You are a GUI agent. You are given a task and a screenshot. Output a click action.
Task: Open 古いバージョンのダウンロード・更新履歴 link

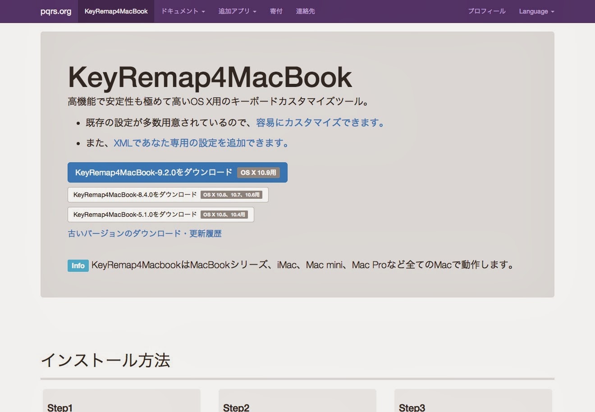coord(145,233)
